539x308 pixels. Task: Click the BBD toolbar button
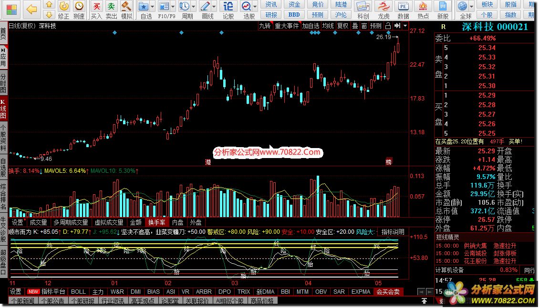tap(294, 15)
